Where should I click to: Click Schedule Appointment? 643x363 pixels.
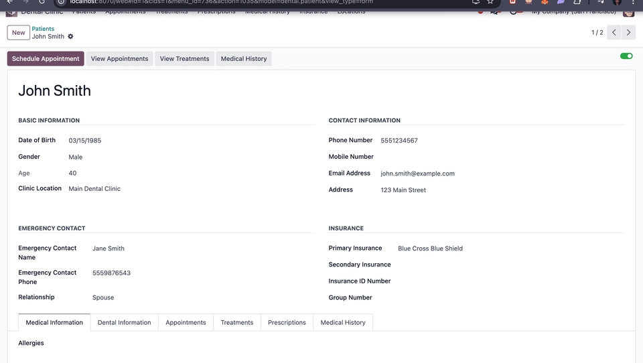pos(46,59)
